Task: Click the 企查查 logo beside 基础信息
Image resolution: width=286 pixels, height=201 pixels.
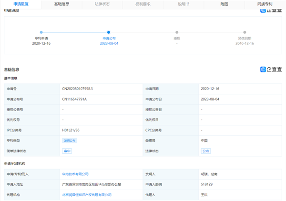Action: pyautogui.click(x=270, y=69)
